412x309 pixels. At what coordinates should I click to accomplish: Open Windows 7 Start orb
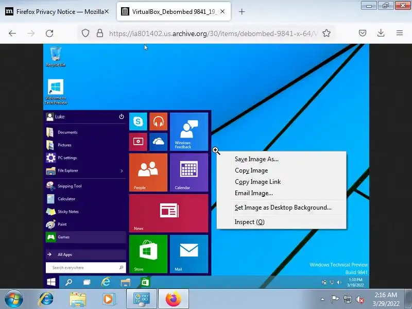pos(13,299)
